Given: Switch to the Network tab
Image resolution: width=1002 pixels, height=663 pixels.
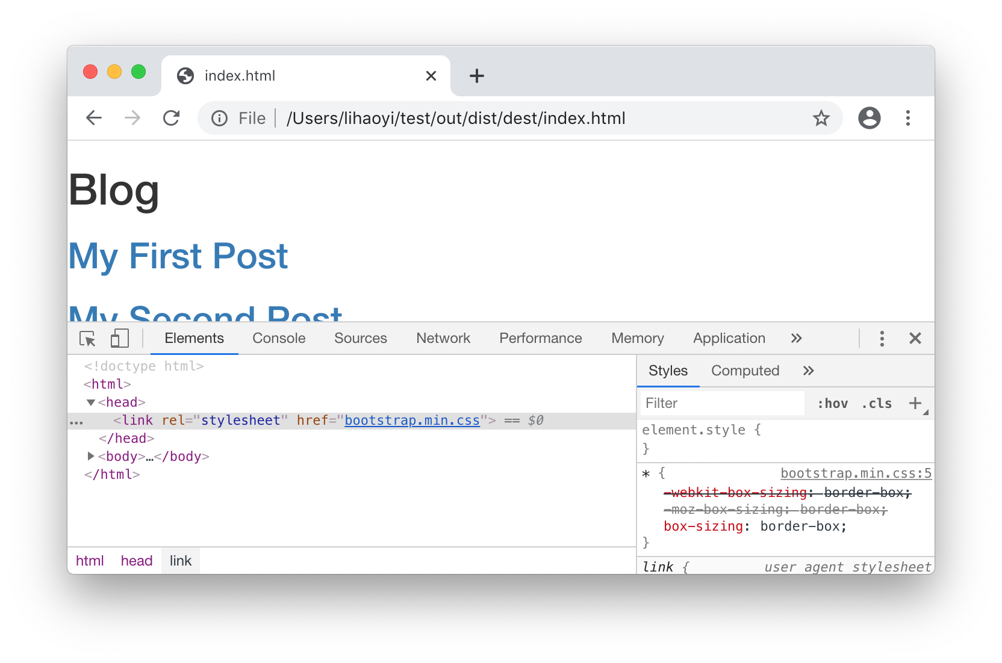Looking at the screenshot, I should pos(443,338).
